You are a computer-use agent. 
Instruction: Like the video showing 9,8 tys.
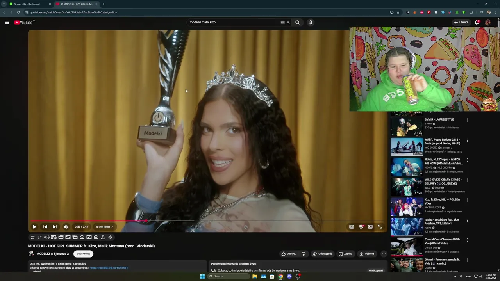pos(289,254)
